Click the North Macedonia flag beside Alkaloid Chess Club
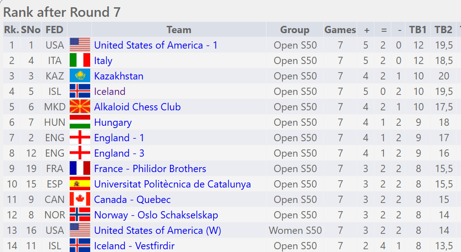The height and width of the screenshot is (252, 461). (x=80, y=107)
